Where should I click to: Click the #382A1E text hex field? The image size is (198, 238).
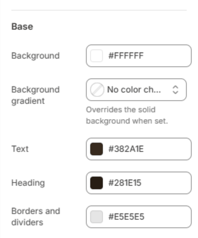(x=138, y=149)
